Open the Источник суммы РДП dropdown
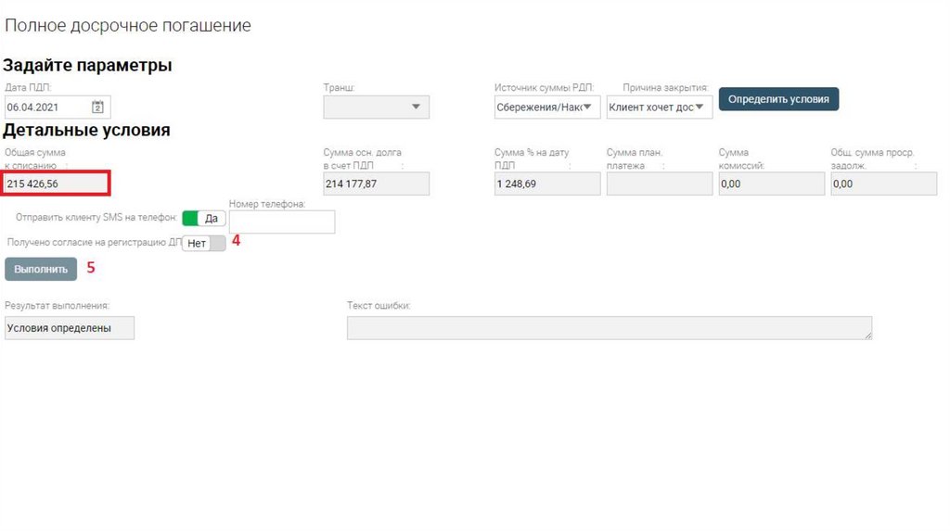 (x=547, y=107)
